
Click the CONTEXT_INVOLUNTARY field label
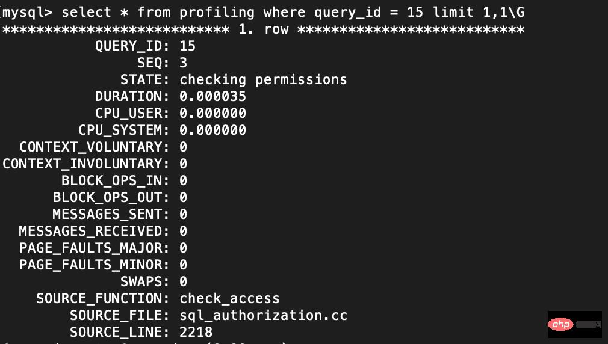click(86, 164)
